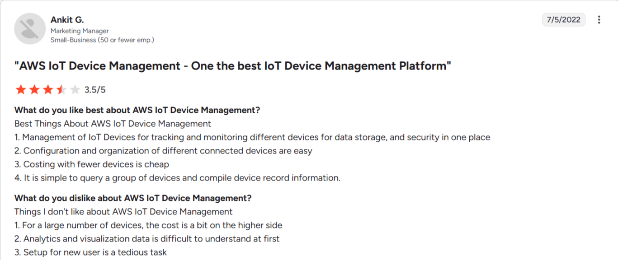Click the half-filled fourth star
Viewport: 618px width, 260px height.
coord(61,89)
